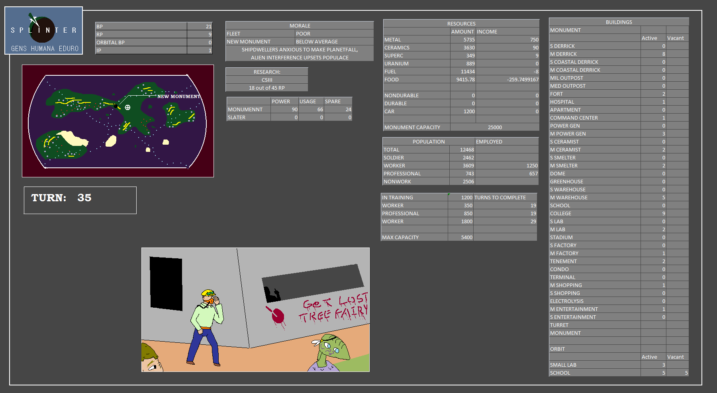The width and height of the screenshot is (717, 393).
Task: Click the shadowy figure in the window
Action: (272, 295)
